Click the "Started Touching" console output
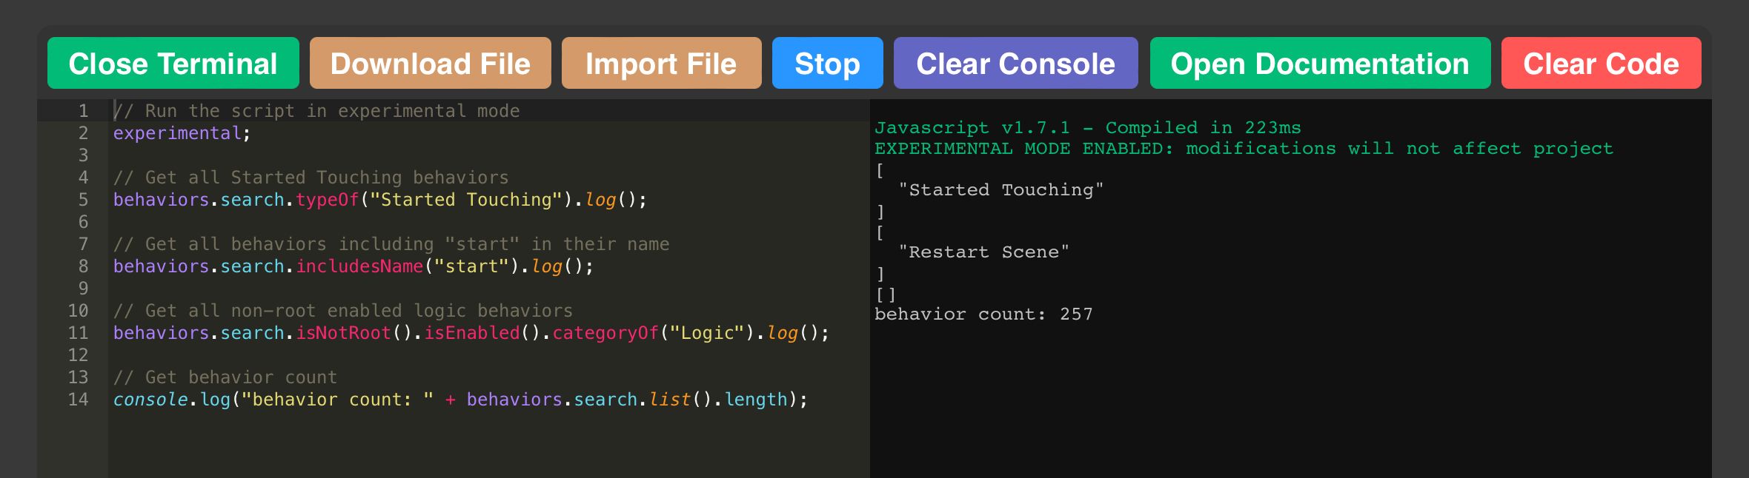Image resolution: width=1749 pixels, height=478 pixels. [1000, 190]
